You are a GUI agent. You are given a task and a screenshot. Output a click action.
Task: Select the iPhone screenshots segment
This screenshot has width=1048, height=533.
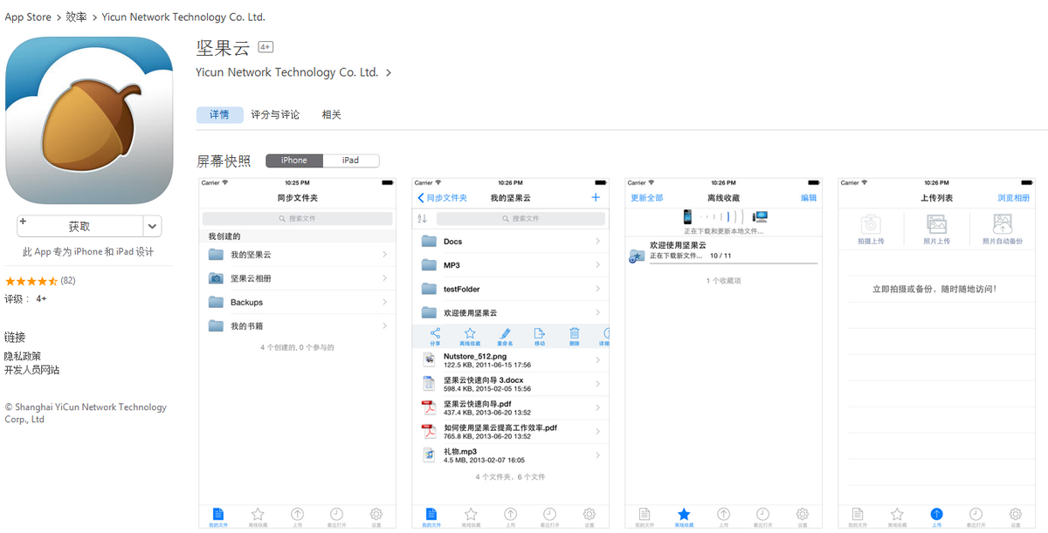pos(294,161)
